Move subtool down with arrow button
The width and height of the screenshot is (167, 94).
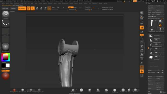[x=162, y=70]
